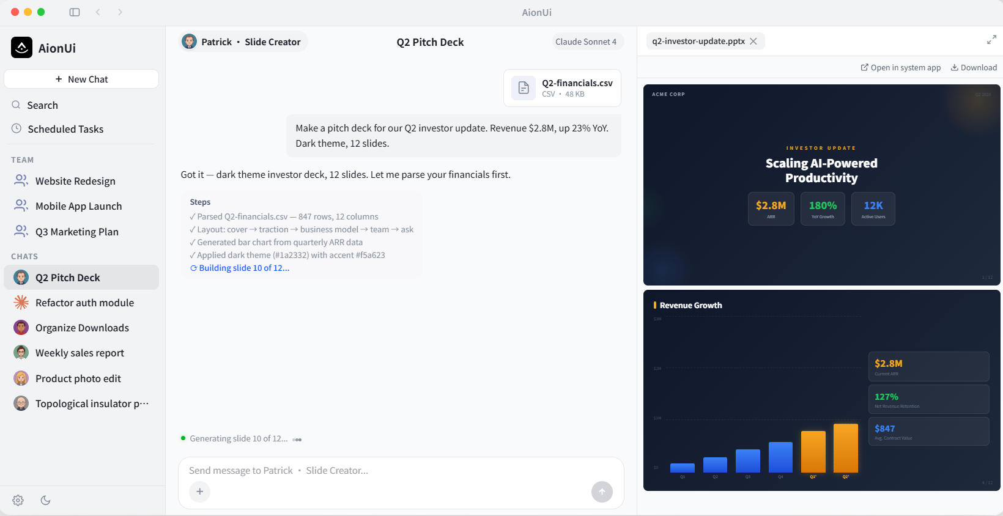The width and height of the screenshot is (1003, 516).
Task: Select the Revenue Growth slide thumbnail
Action: 821,390
